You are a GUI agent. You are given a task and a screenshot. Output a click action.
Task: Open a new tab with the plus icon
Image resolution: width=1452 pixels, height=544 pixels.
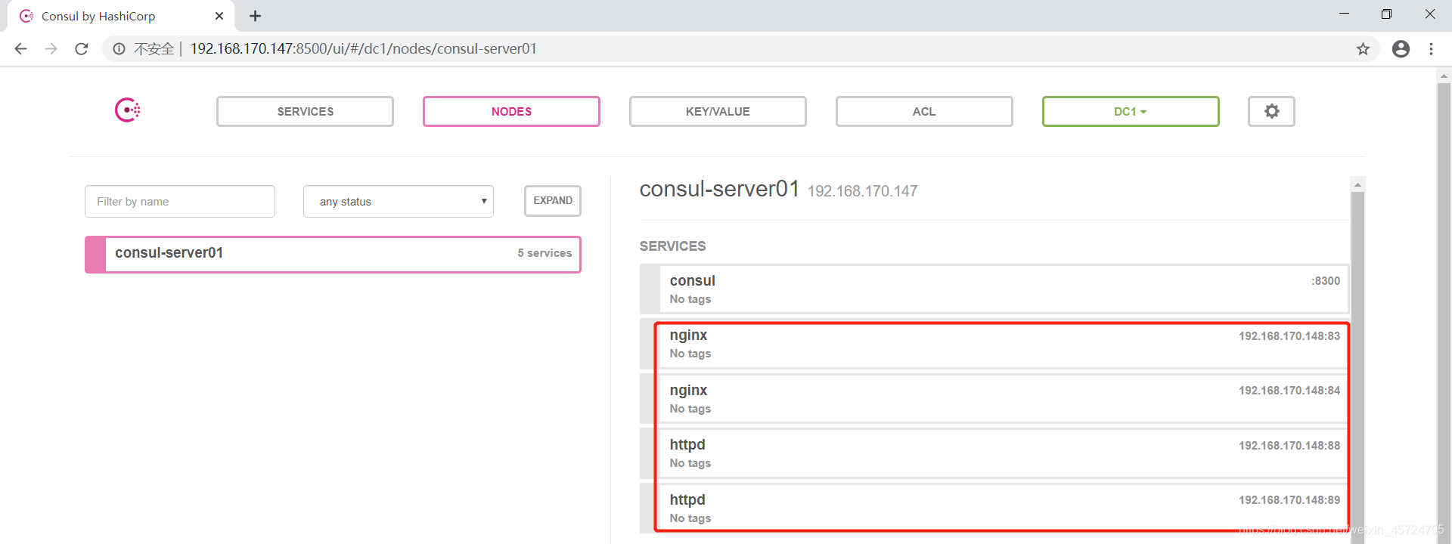256,16
